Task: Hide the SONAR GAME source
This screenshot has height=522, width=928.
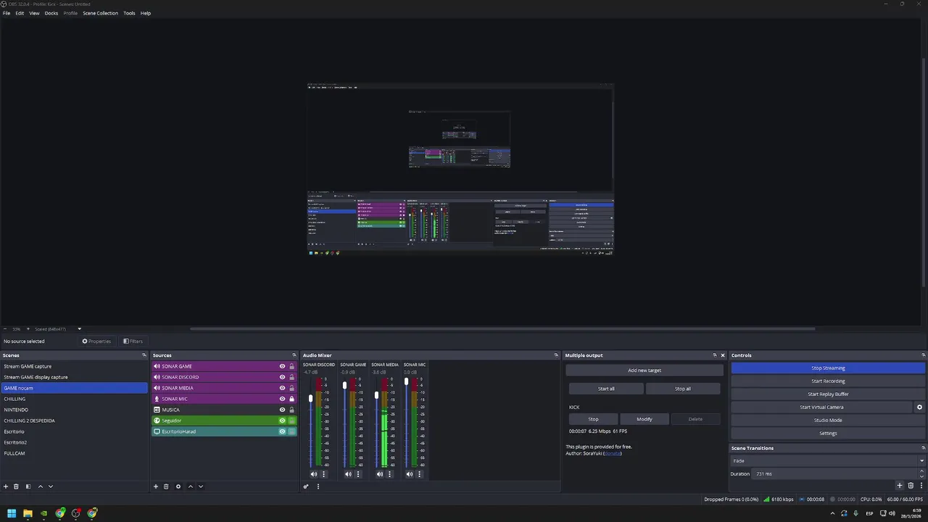Action: pos(283,366)
